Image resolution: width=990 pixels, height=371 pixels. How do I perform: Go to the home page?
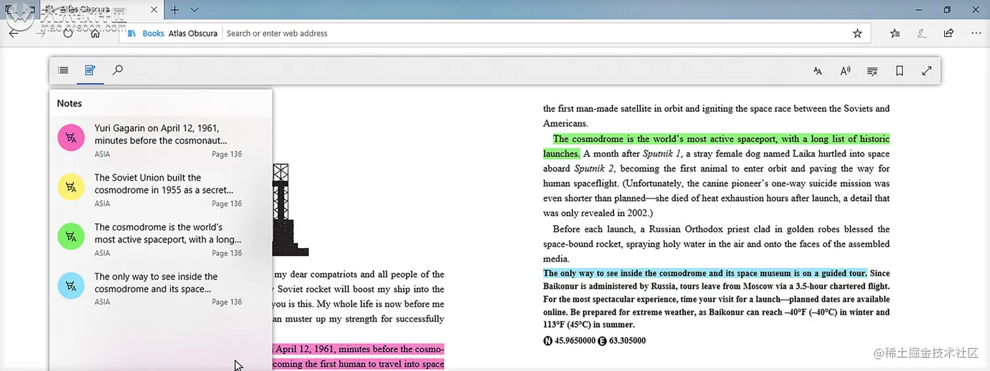click(95, 33)
